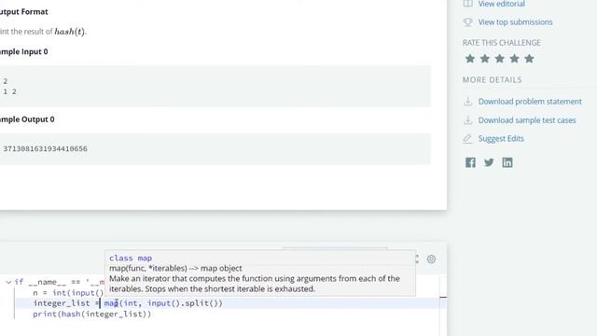Share the challenge on Facebook
597x336 pixels.
pos(470,162)
